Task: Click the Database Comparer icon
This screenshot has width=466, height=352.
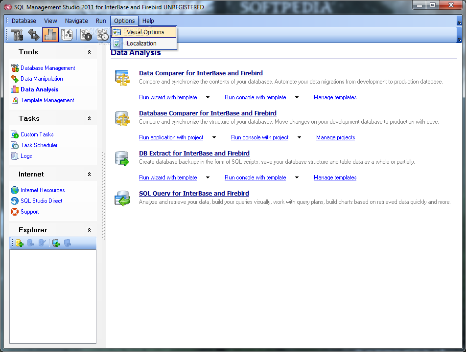Action: coord(122,118)
